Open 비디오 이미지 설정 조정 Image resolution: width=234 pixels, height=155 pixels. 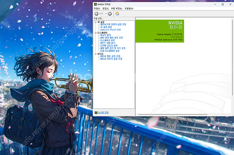[x=111, y=59]
